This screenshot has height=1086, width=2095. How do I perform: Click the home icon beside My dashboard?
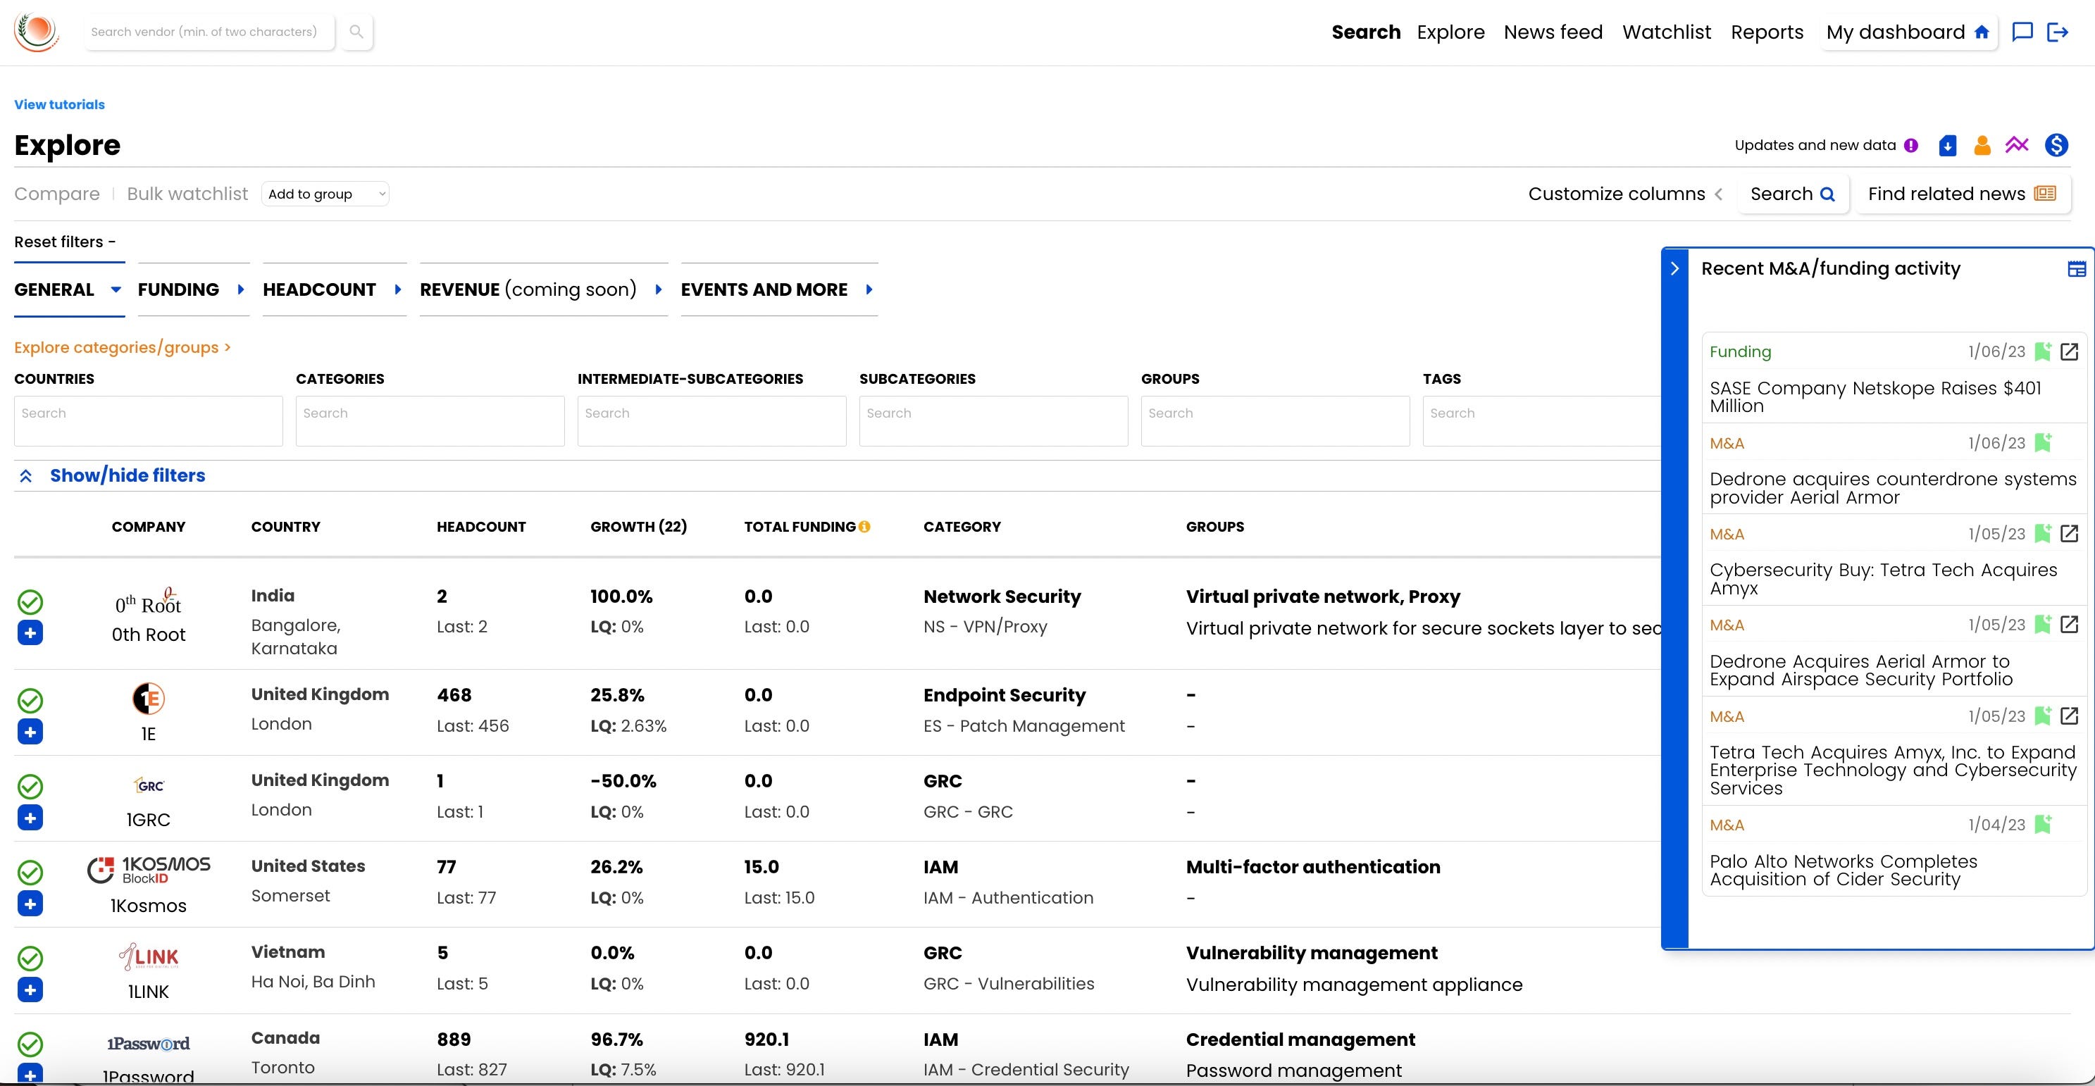click(1982, 32)
